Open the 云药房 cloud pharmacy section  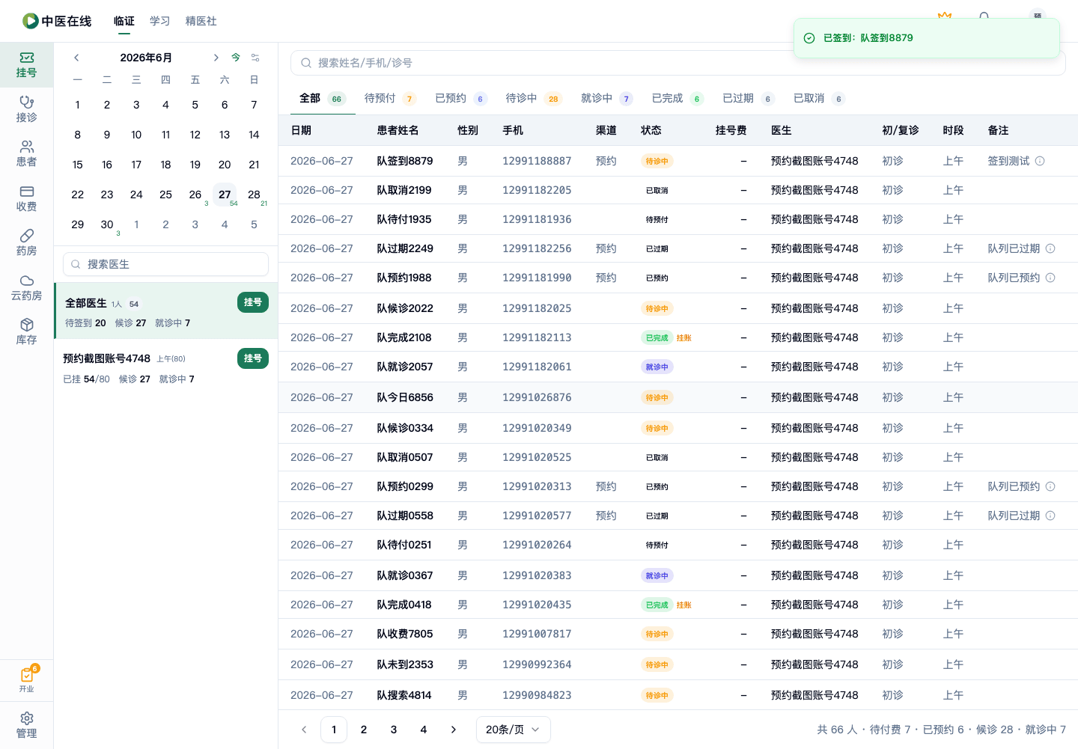26,287
